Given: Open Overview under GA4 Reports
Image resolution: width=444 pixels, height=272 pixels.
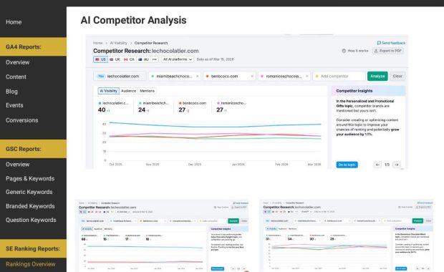Looking at the screenshot, I should (x=18, y=62).
